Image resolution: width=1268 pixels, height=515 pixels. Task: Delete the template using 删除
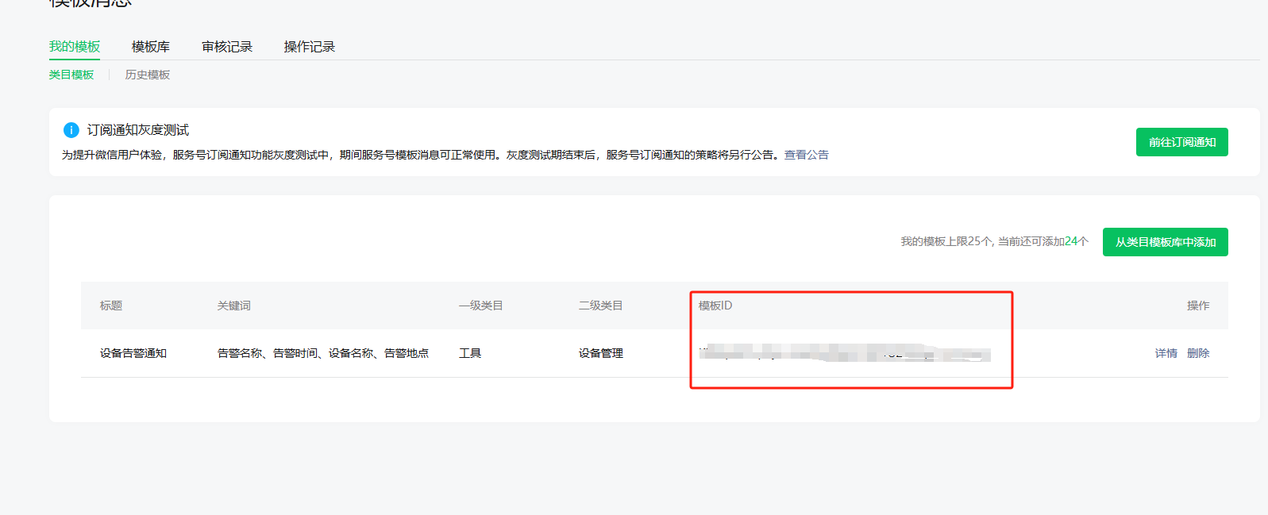click(1198, 353)
